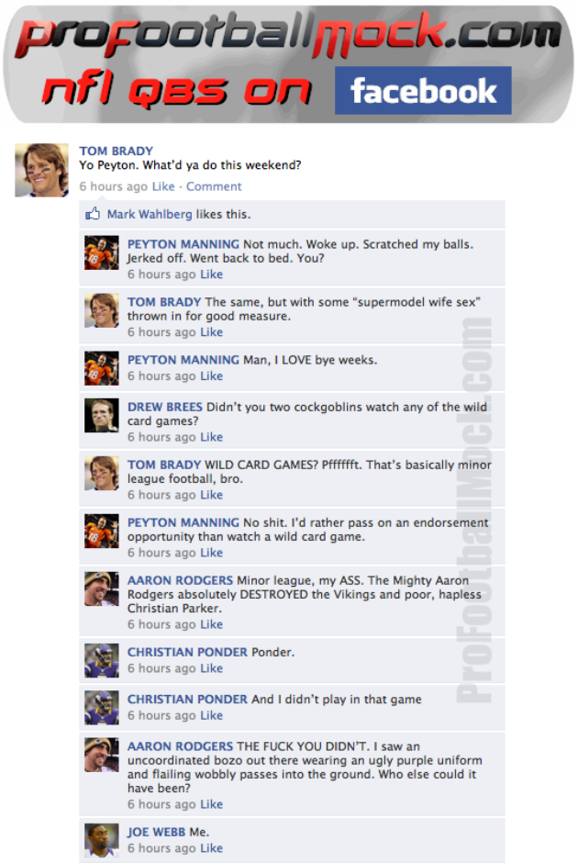Open the Mark Wahlberg profile link
The height and width of the screenshot is (863, 578).
click(x=149, y=214)
